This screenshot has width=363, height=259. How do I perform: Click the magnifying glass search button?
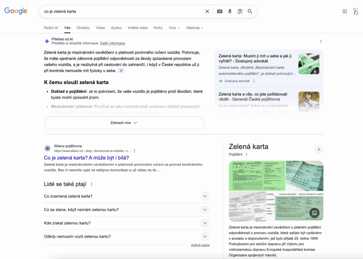point(250,11)
